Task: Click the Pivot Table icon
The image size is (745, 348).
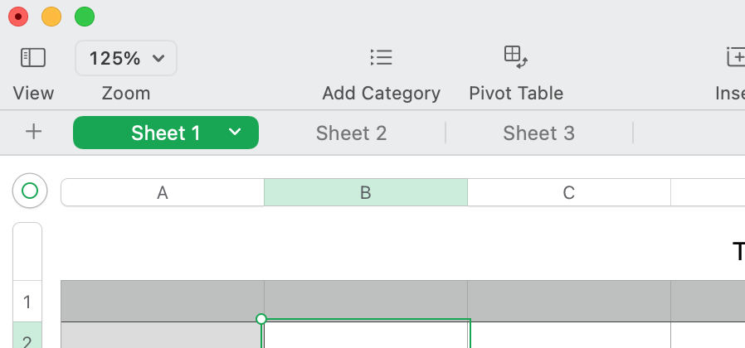Action: (x=515, y=57)
